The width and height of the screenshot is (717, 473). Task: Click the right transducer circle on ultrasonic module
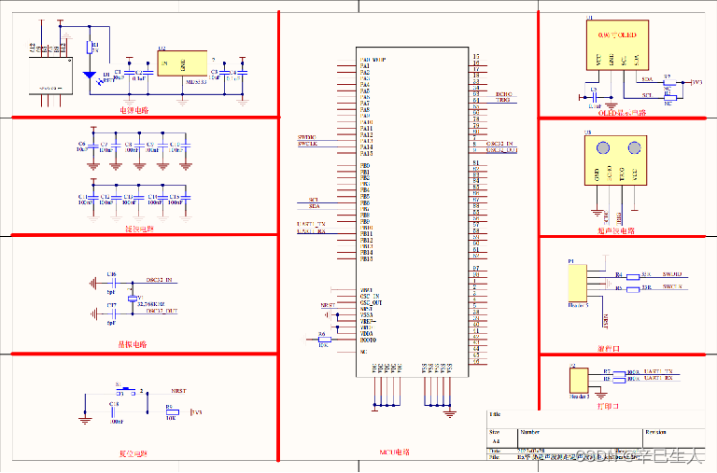click(x=634, y=148)
